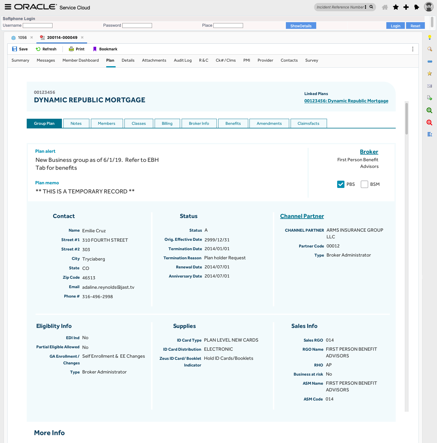Select the Billing plan sub-tab
437x443 pixels.
(x=167, y=123)
